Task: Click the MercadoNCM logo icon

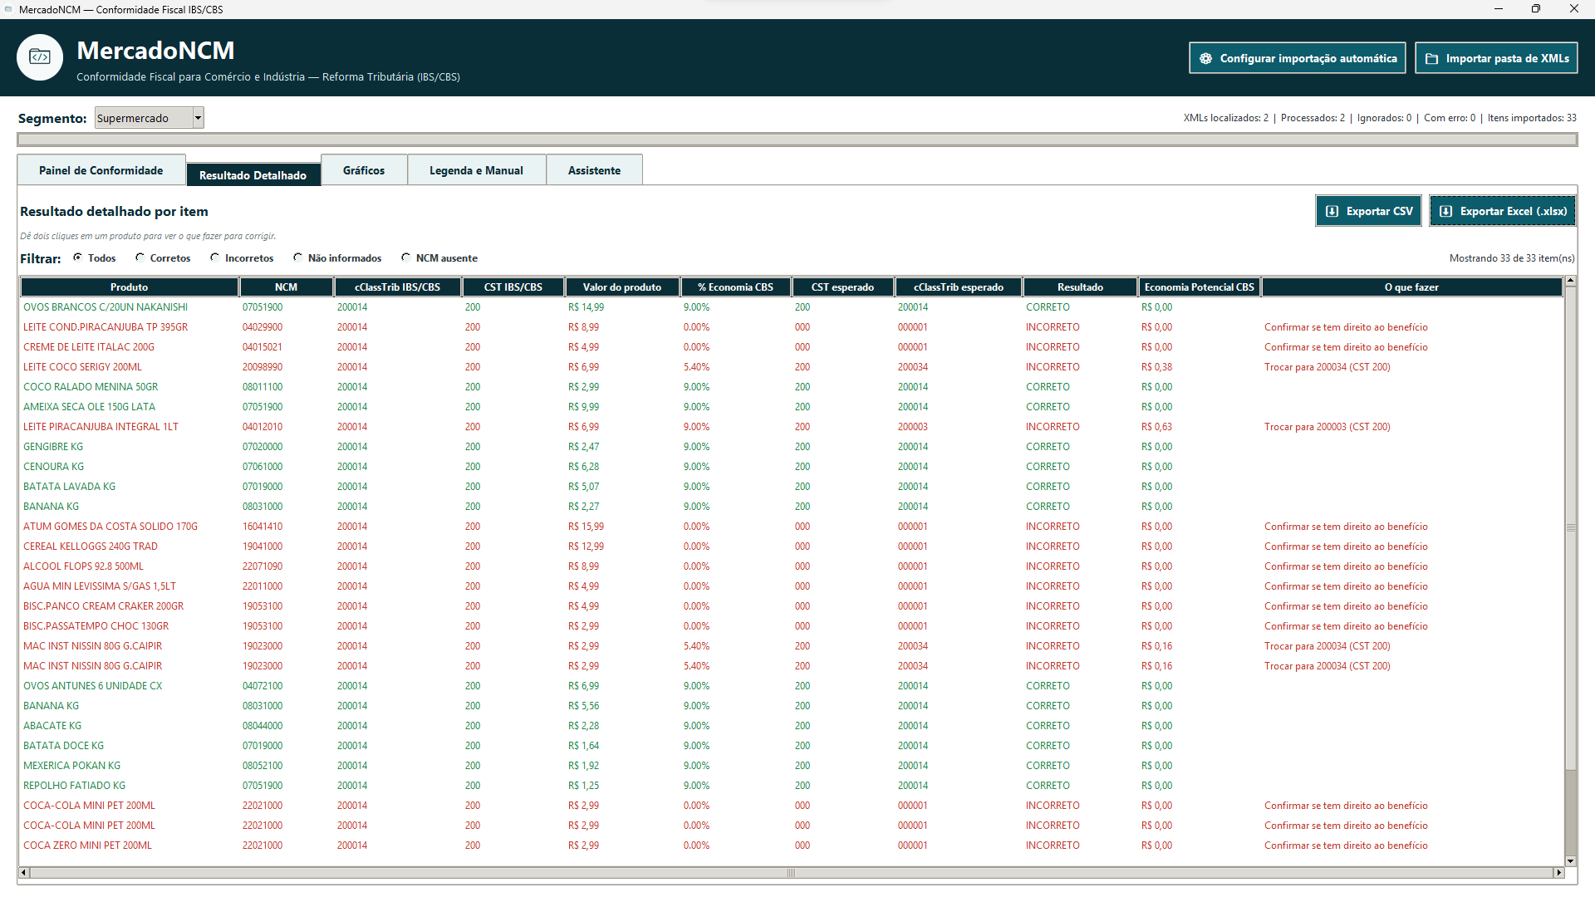Action: click(x=40, y=57)
